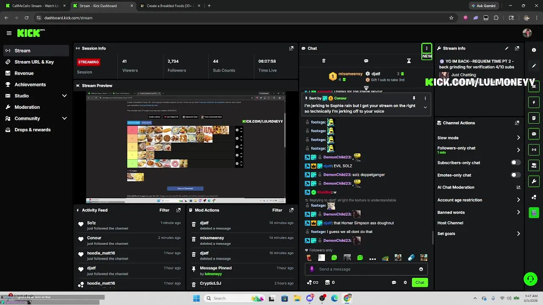Screen dimensions: 543x305
Task: Open Moderation in sidebar
Action: (x=36, y=107)
